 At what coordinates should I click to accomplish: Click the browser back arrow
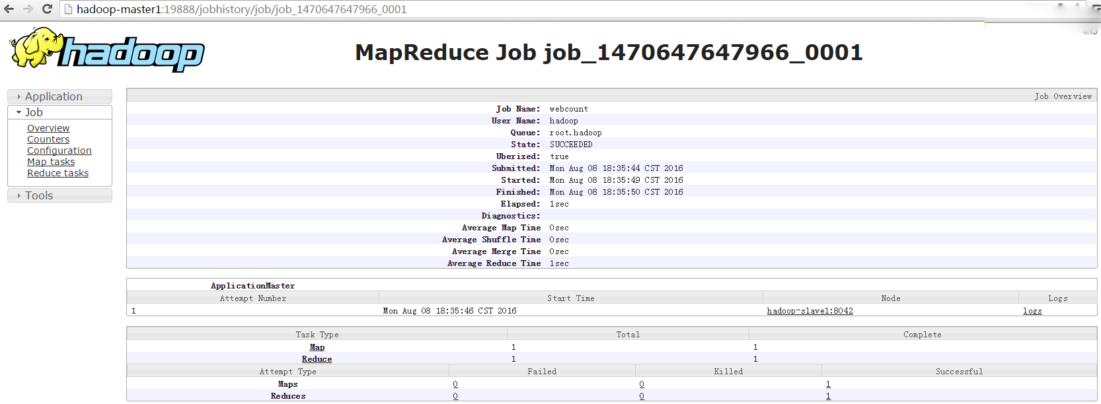point(9,9)
